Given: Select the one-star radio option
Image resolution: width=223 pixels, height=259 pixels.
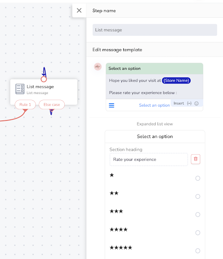Looking at the screenshot, I should point(198,178).
